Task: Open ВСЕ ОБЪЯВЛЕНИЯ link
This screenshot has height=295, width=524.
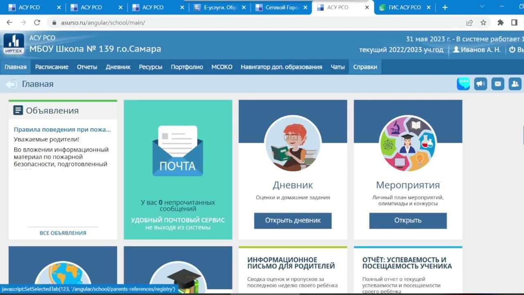Action: [x=63, y=233]
